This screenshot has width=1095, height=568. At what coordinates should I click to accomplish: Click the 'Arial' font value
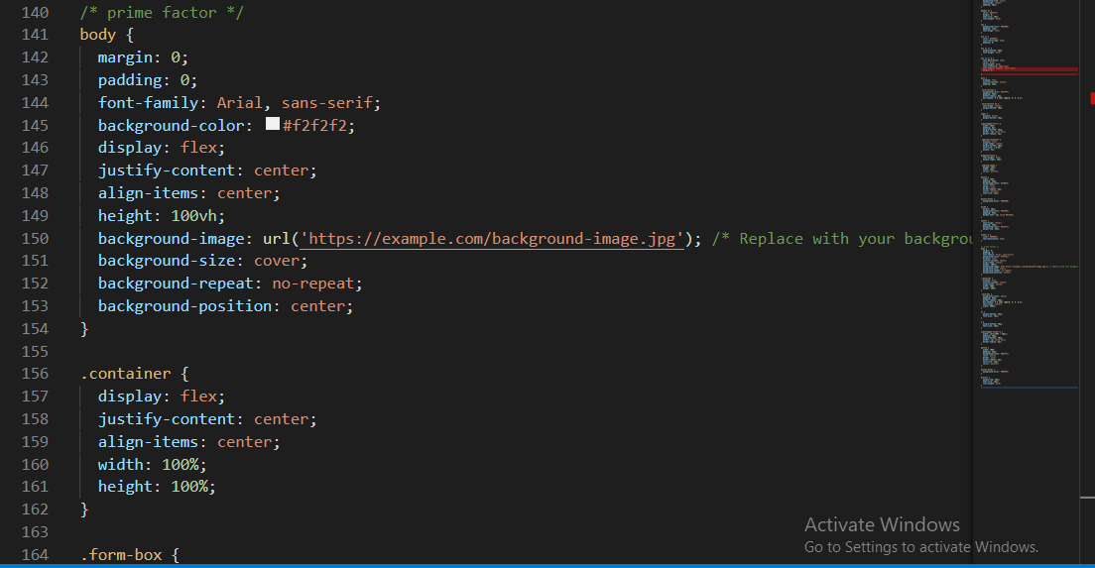pos(240,102)
